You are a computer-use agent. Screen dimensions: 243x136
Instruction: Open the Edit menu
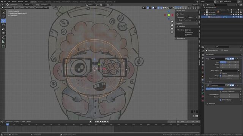pos(9,2)
